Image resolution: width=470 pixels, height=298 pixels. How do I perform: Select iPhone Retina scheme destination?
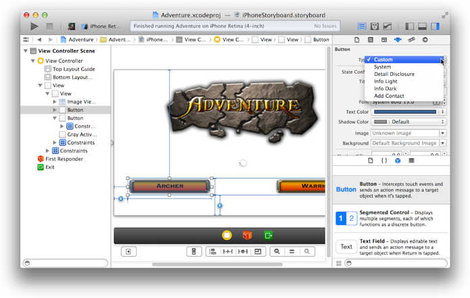[101, 26]
